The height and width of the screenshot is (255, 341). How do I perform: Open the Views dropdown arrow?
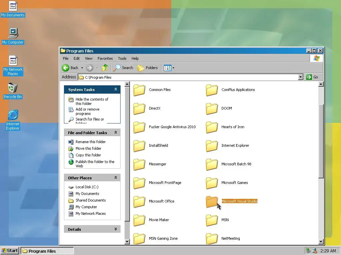tap(173, 68)
